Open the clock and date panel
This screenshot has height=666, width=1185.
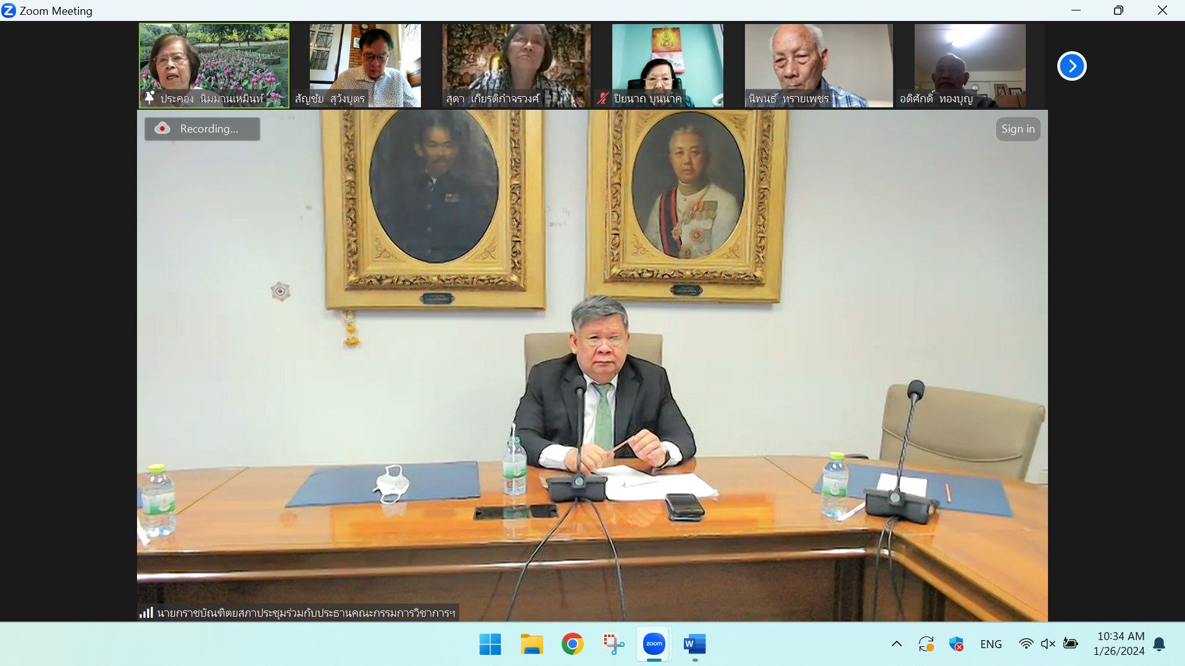(x=1120, y=643)
